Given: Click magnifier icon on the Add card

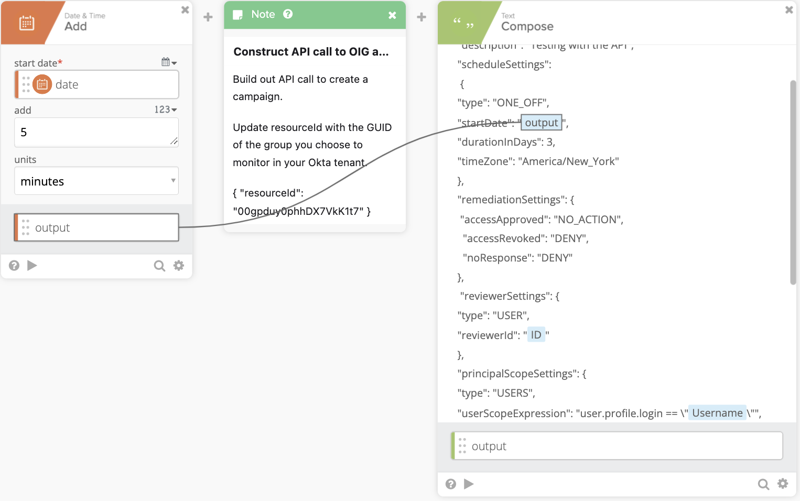Looking at the screenshot, I should pos(159,266).
